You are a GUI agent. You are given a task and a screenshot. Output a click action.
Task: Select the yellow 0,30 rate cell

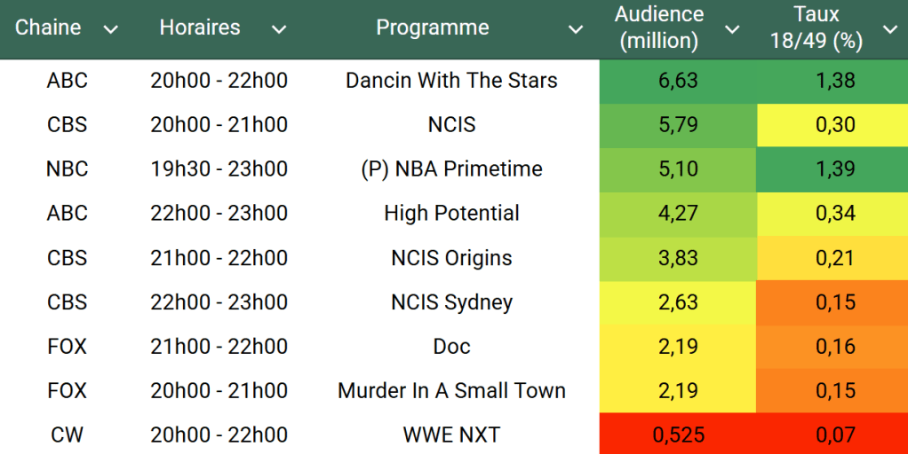835,125
